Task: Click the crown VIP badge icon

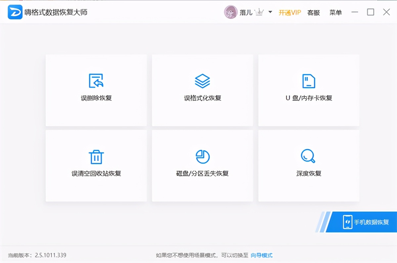Action: click(x=260, y=13)
